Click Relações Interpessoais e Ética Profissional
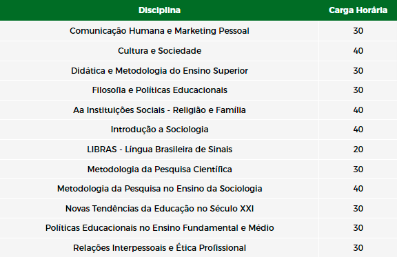Screen dimensions: 397x257 click(x=159, y=248)
